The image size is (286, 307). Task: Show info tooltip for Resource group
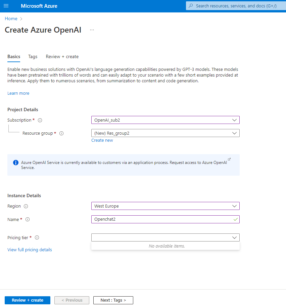pos(61,133)
